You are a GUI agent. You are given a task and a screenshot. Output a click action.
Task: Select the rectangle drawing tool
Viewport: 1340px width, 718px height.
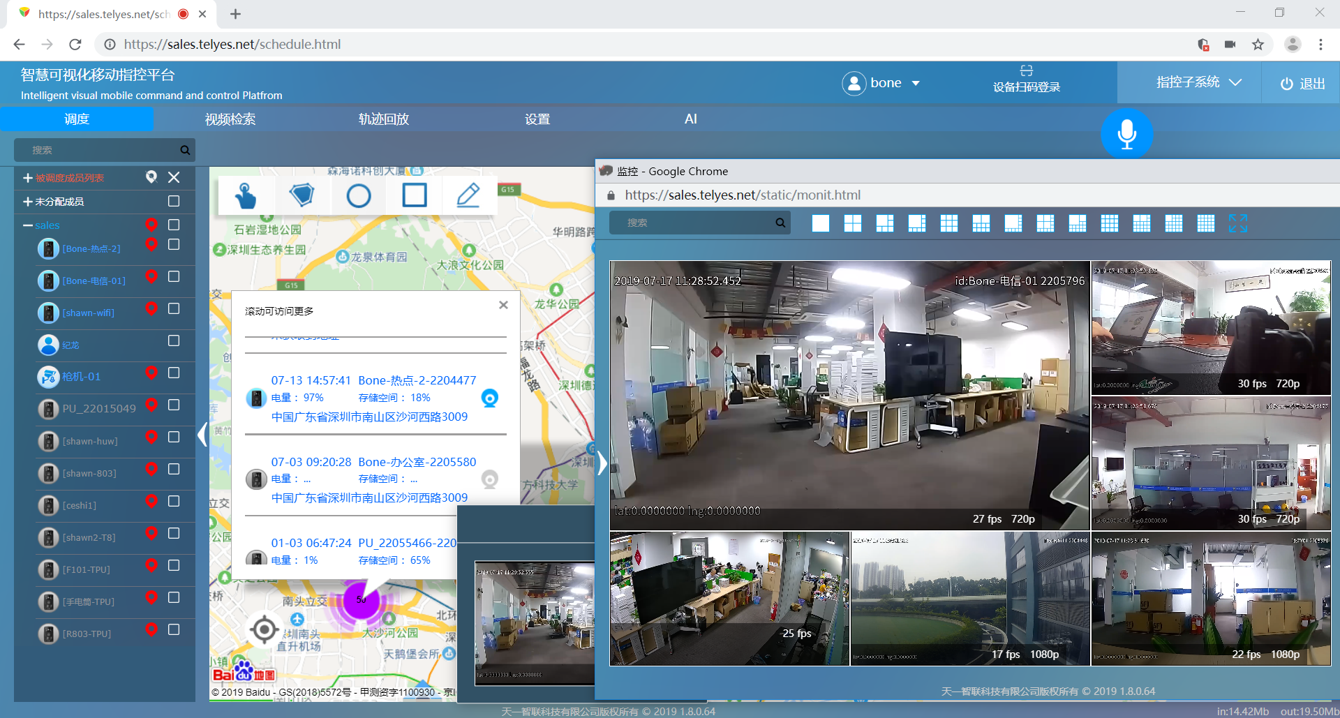coord(415,195)
